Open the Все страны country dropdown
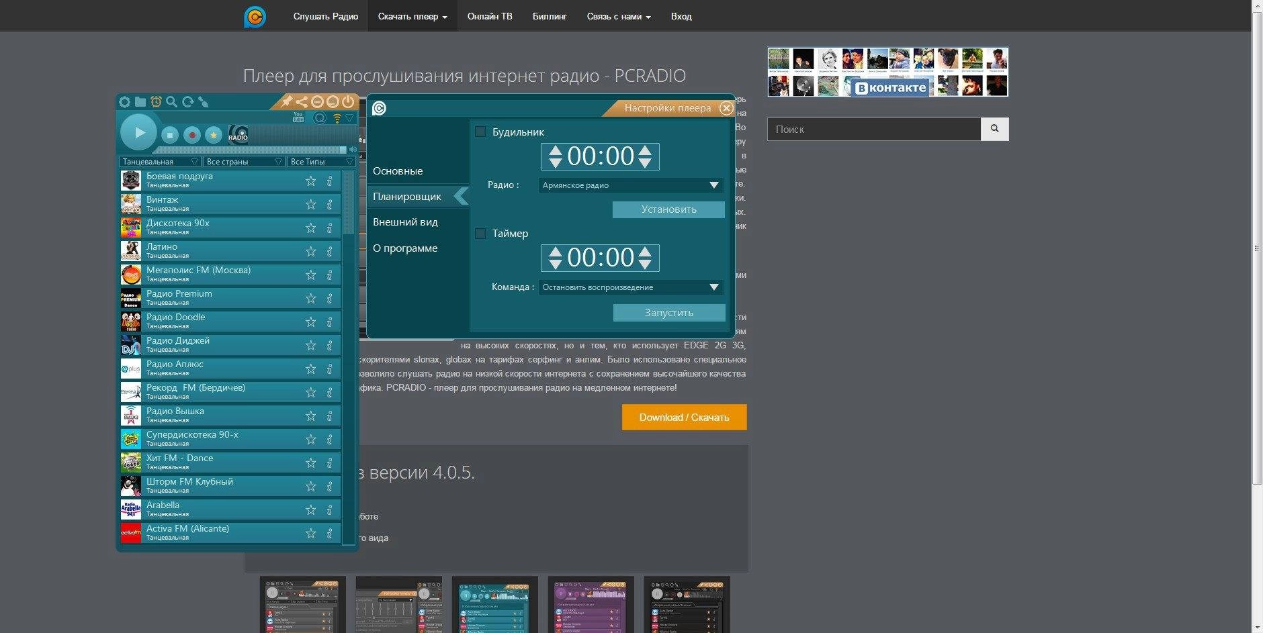Viewport: 1263px width, 633px height. pos(244,162)
